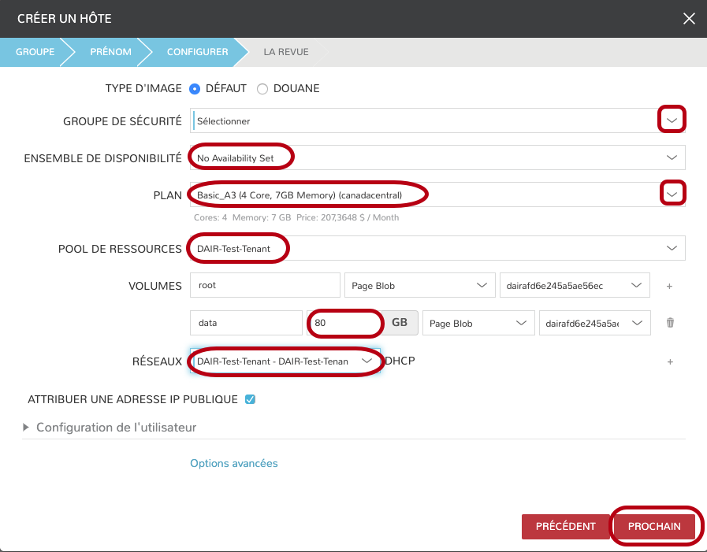Click the Prochain button

pyautogui.click(x=653, y=527)
